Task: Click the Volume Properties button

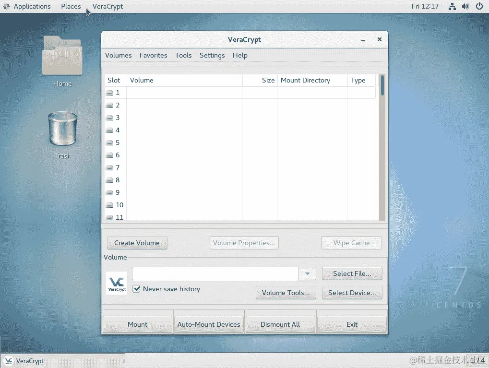Action: click(244, 243)
